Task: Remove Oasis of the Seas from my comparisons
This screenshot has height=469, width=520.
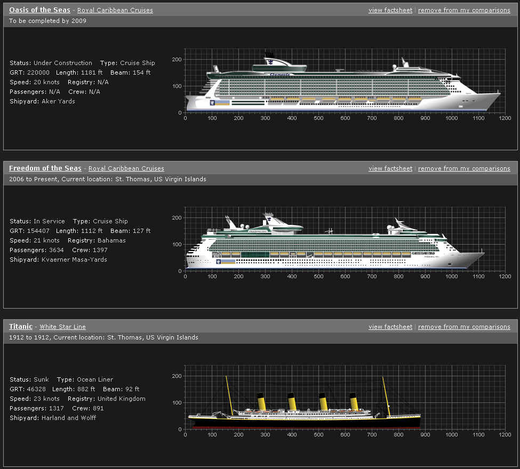Action: (464, 10)
